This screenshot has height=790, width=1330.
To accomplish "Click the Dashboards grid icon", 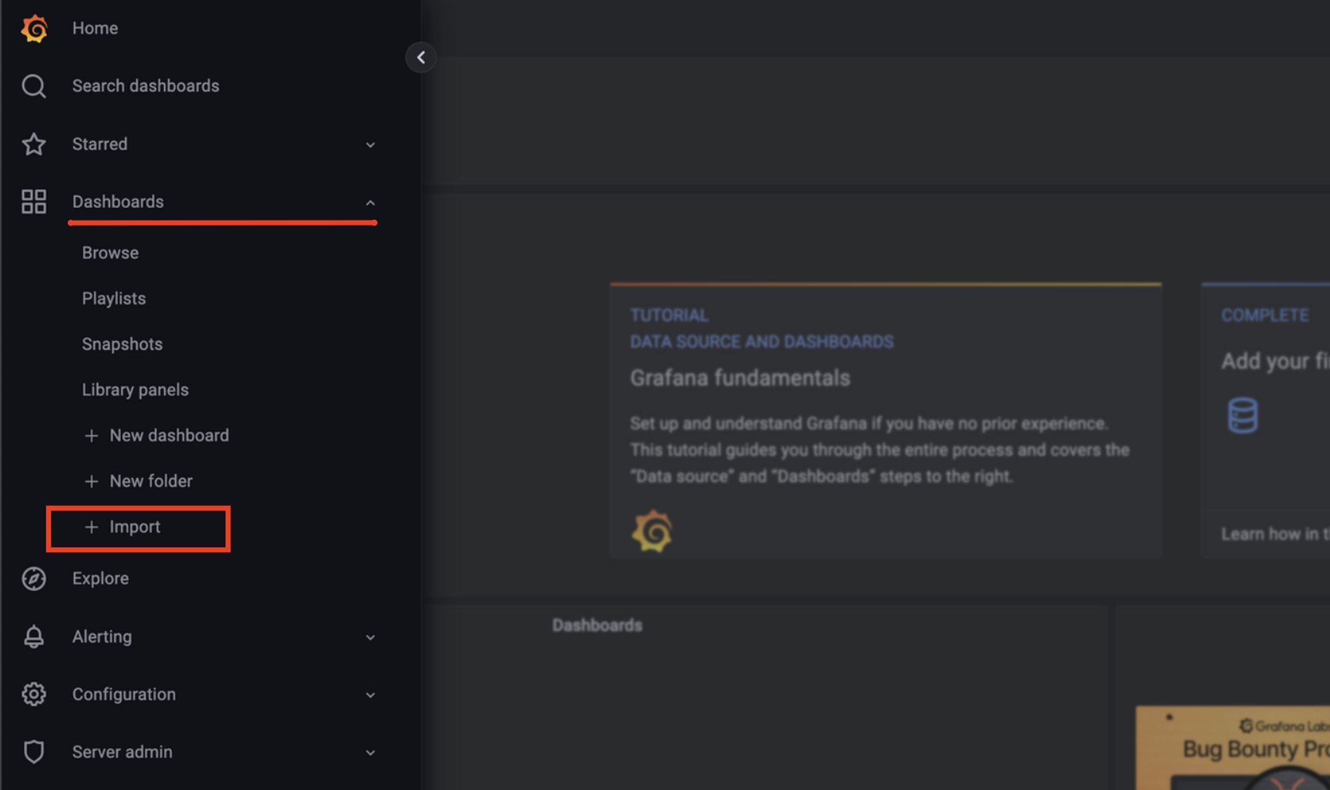I will tap(34, 201).
